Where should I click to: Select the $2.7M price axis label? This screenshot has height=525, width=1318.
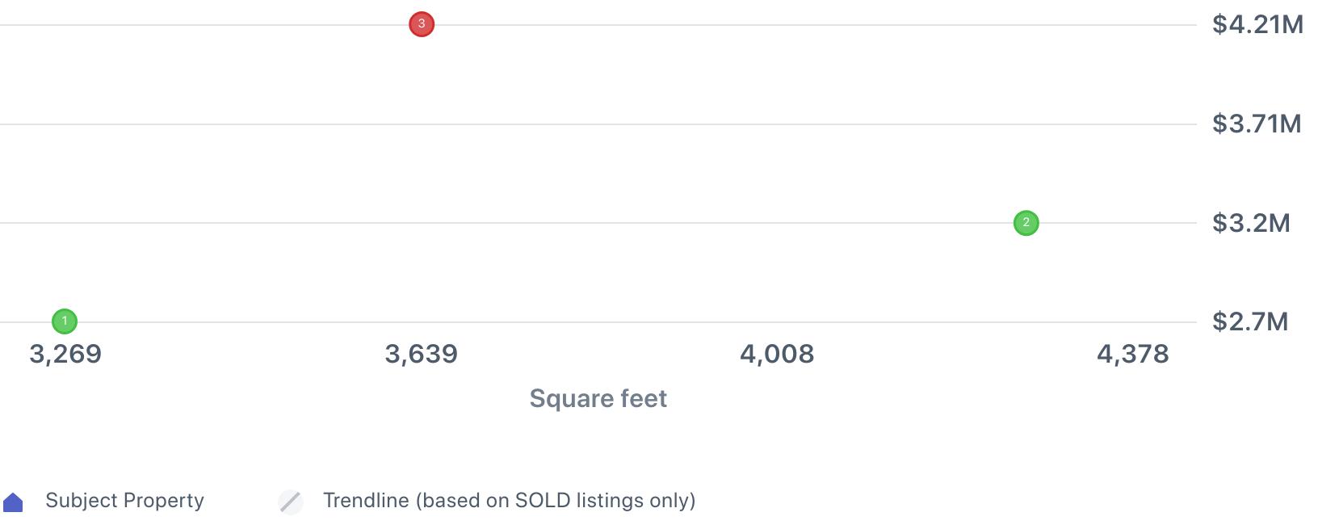[1250, 321]
